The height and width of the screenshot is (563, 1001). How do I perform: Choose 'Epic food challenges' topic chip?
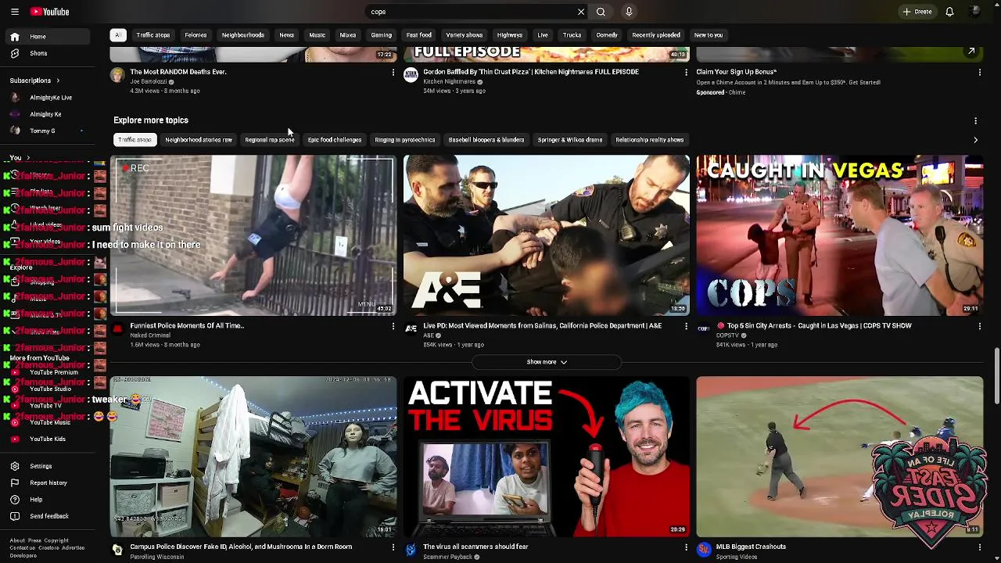click(335, 140)
